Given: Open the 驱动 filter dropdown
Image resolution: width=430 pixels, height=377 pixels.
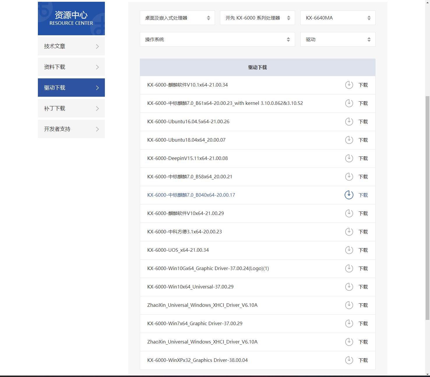Looking at the screenshot, I should point(337,39).
